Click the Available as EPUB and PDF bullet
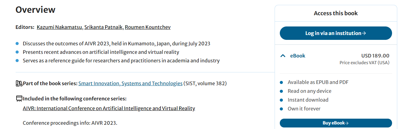Image resolution: width=400 pixels, height=129 pixels. [x=318, y=82]
